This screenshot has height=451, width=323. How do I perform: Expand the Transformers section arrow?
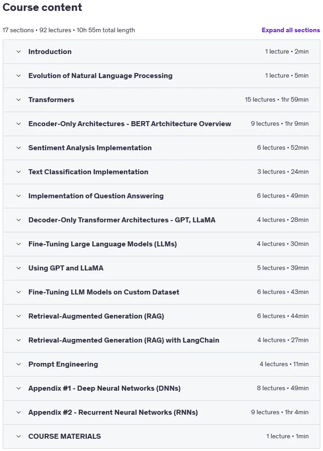pos(19,100)
